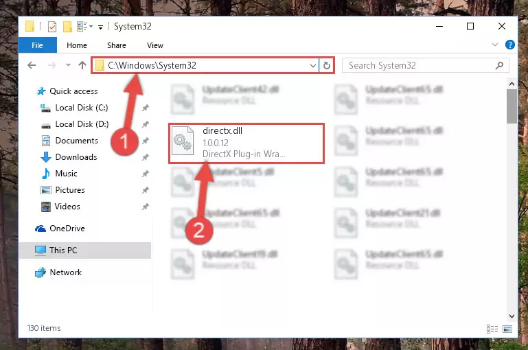Click the Network icon in sidebar
This screenshot has height=350, width=528.
(41, 272)
